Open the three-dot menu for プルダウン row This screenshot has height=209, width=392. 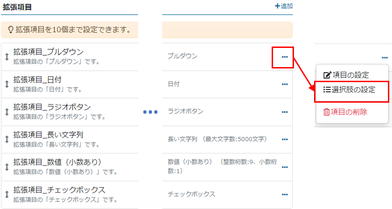284,57
